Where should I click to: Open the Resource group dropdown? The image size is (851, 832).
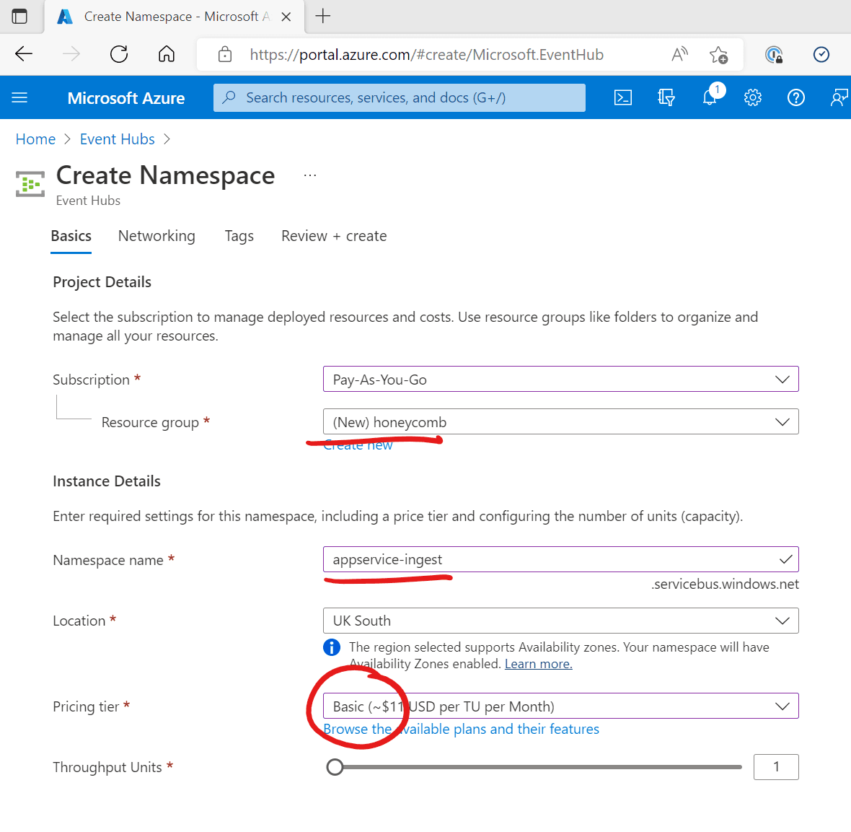point(560,422)
